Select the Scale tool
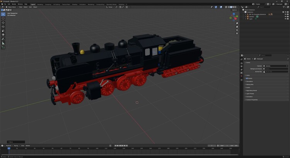This screenshot has width=290, height=158. click(x=3, y=30)
